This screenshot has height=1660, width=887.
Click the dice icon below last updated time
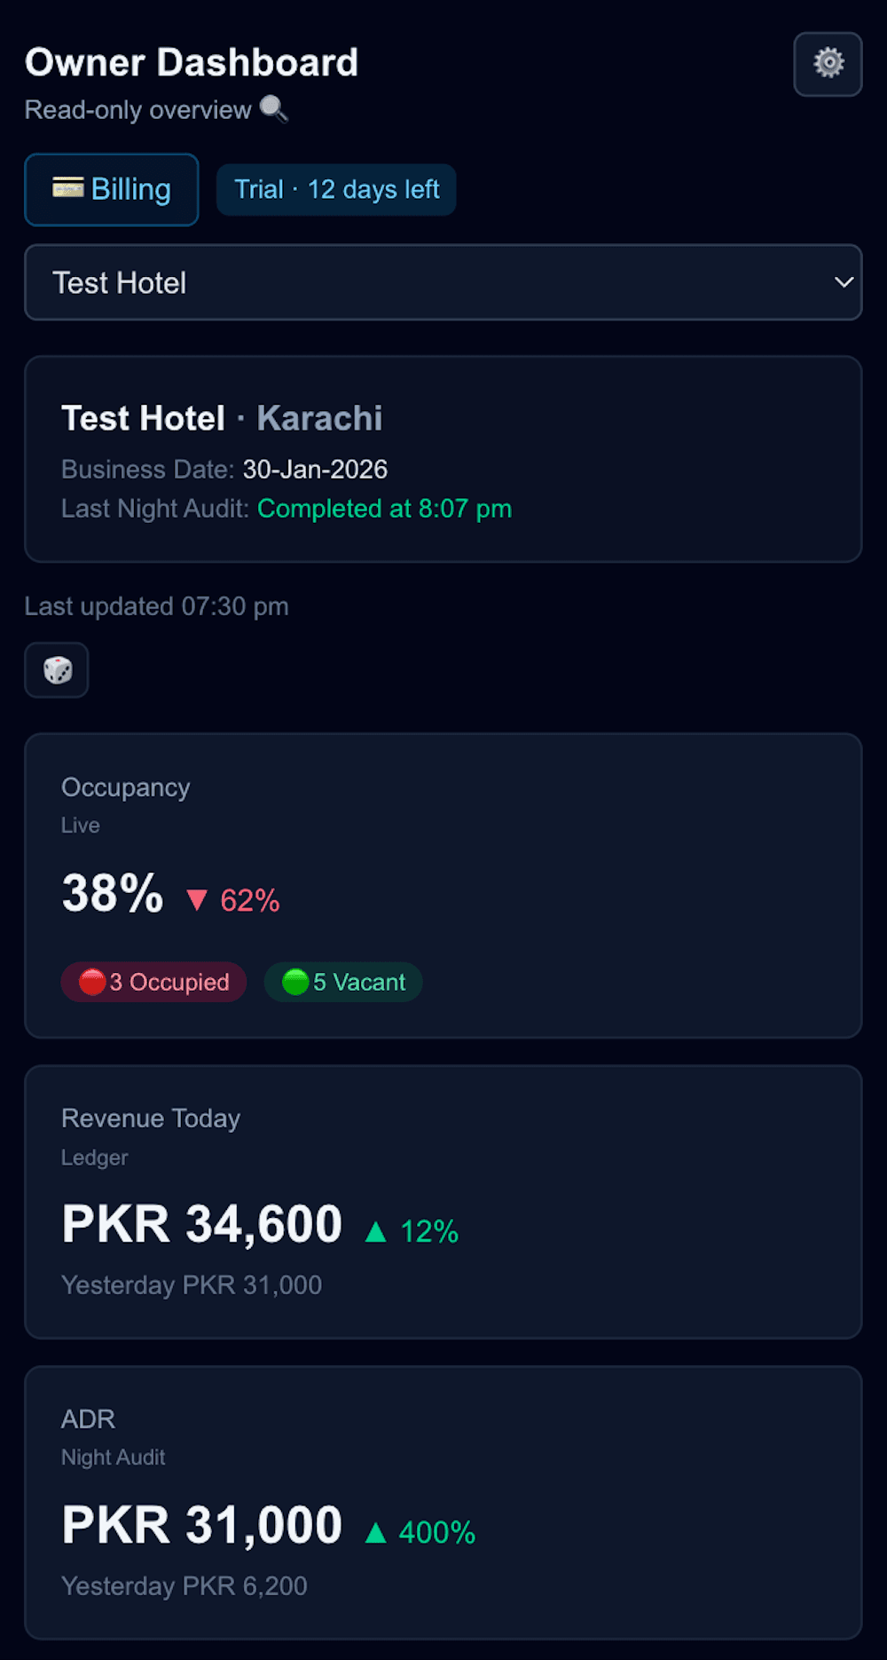point(56,670)
